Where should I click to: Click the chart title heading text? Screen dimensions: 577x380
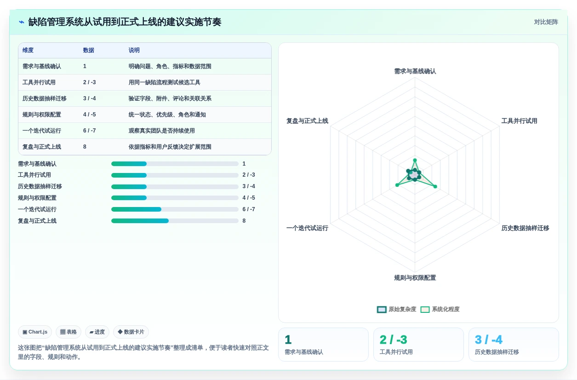(x=125, y=22)
